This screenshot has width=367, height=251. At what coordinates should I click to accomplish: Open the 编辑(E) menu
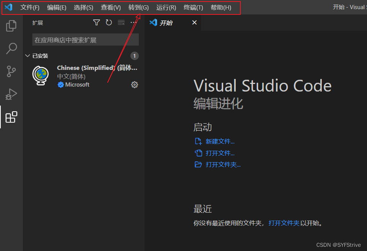(56, 8)
